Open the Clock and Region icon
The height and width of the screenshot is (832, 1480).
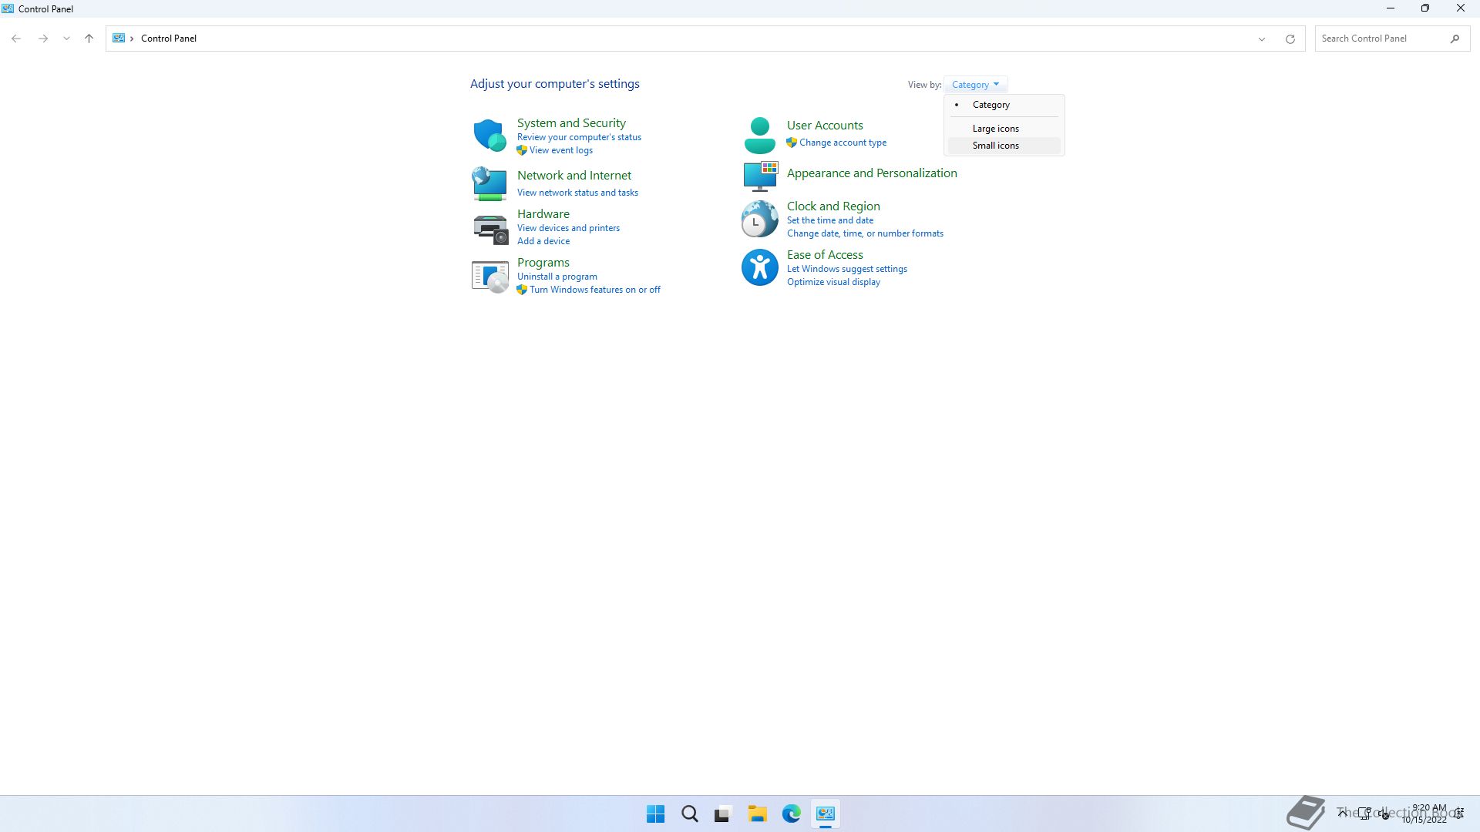[759, 220]
